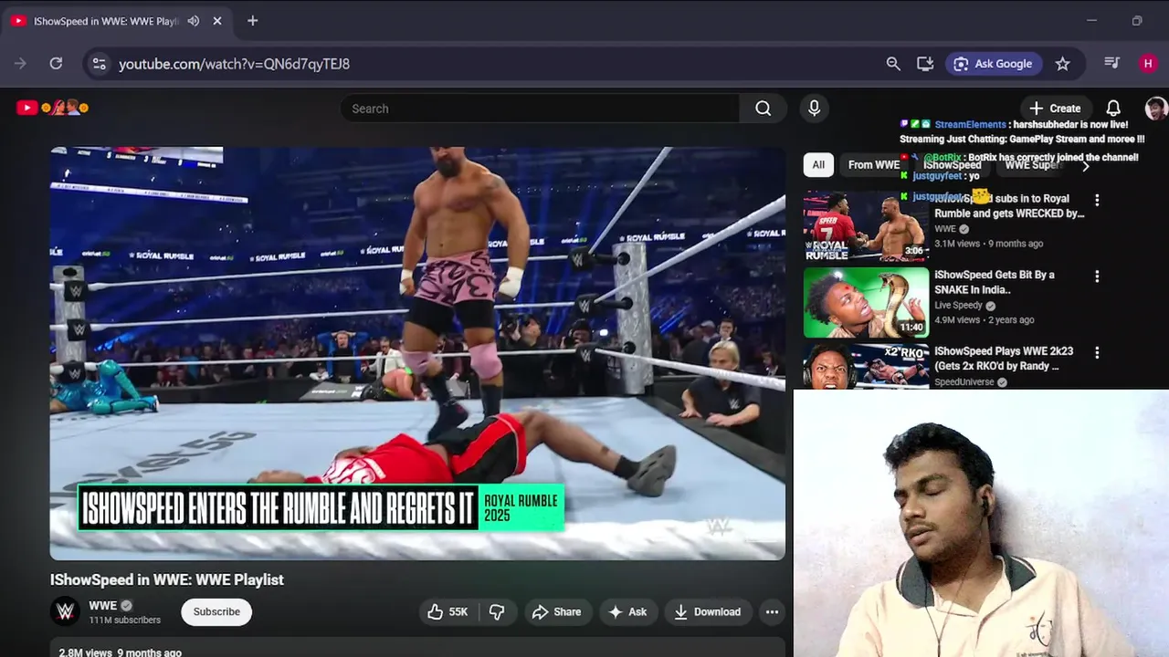Open the Live Speedy channel link
1169x657 pixels.
959,306
